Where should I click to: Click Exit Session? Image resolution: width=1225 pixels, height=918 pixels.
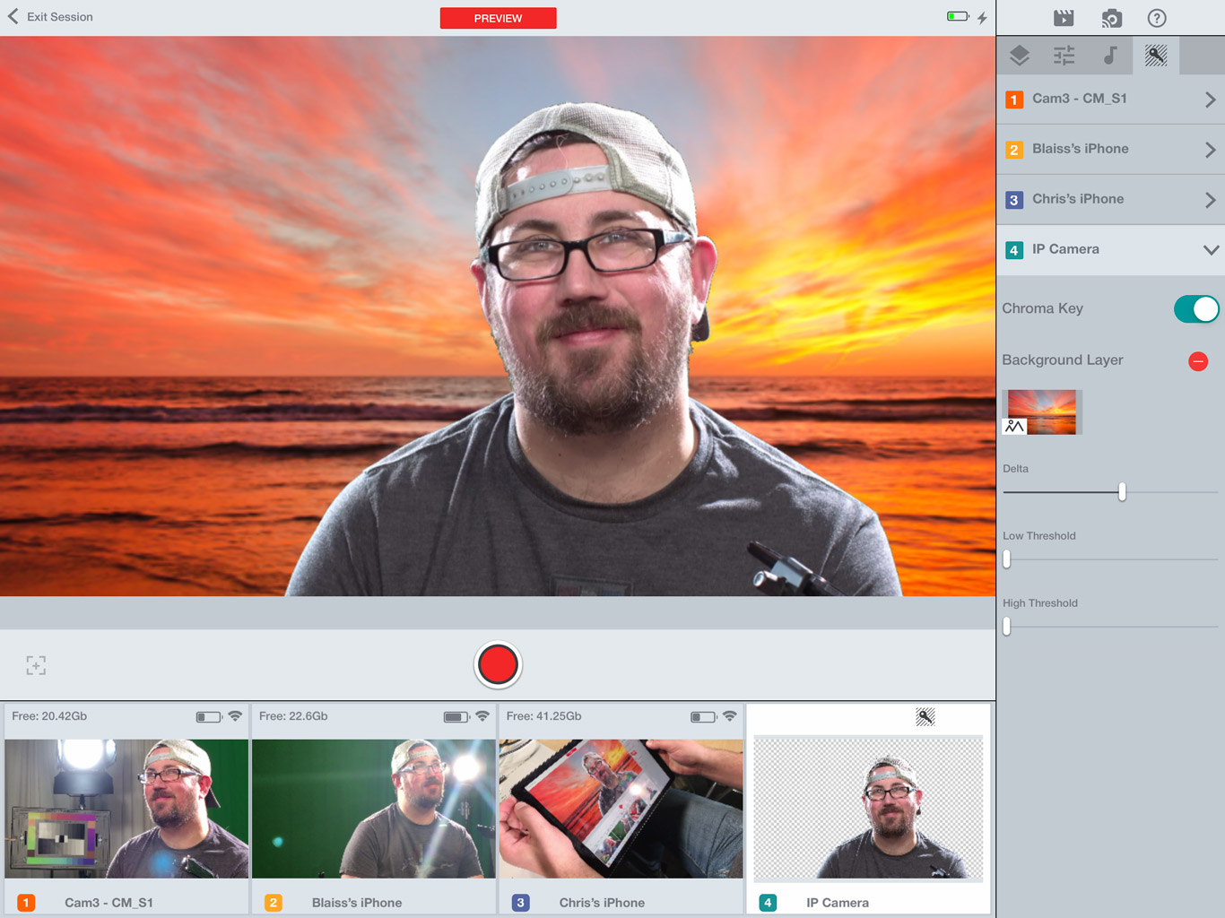click(x=49, y=16)
